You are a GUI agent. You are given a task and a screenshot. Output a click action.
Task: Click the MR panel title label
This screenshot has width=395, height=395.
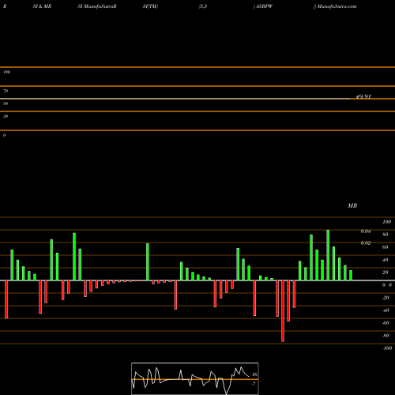point(352,205)
